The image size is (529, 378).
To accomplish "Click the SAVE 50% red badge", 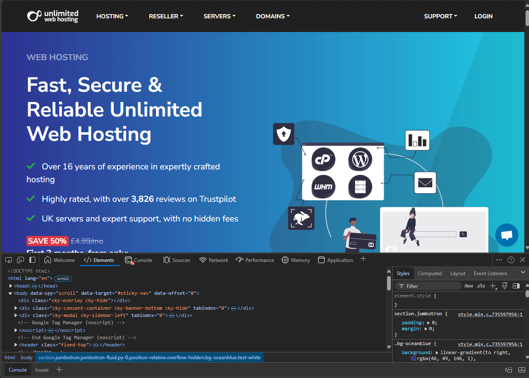I will [47, 241].
